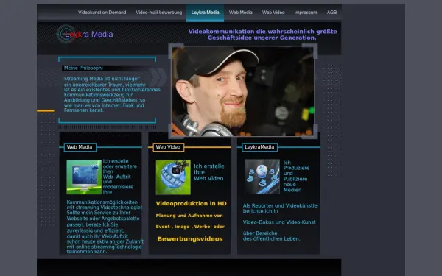Screen dimensions: 442x276
Task: Open the globe network LeykraMedia icon
Action: pos(262,177)
